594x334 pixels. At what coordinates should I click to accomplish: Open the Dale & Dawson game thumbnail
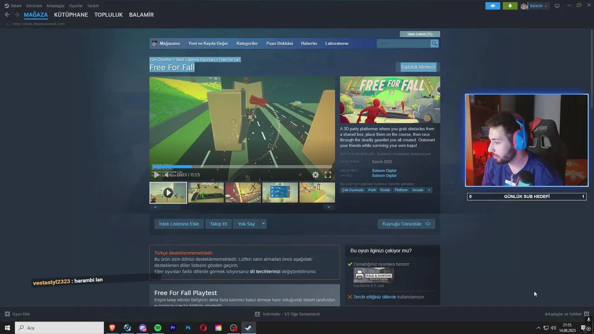(x=374, y=275)
